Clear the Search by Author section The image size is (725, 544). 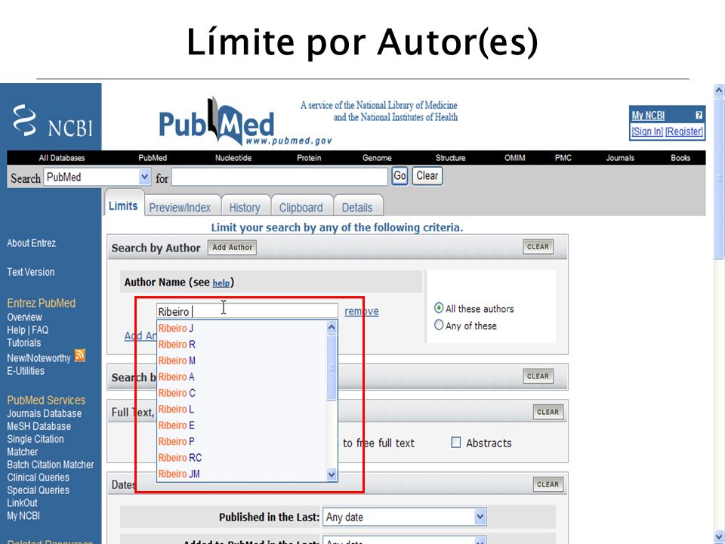[538, 247]
